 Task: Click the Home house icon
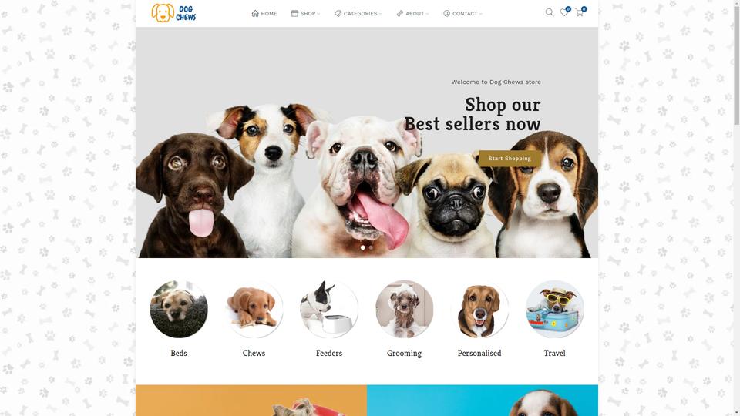click(x=255, y=13)
